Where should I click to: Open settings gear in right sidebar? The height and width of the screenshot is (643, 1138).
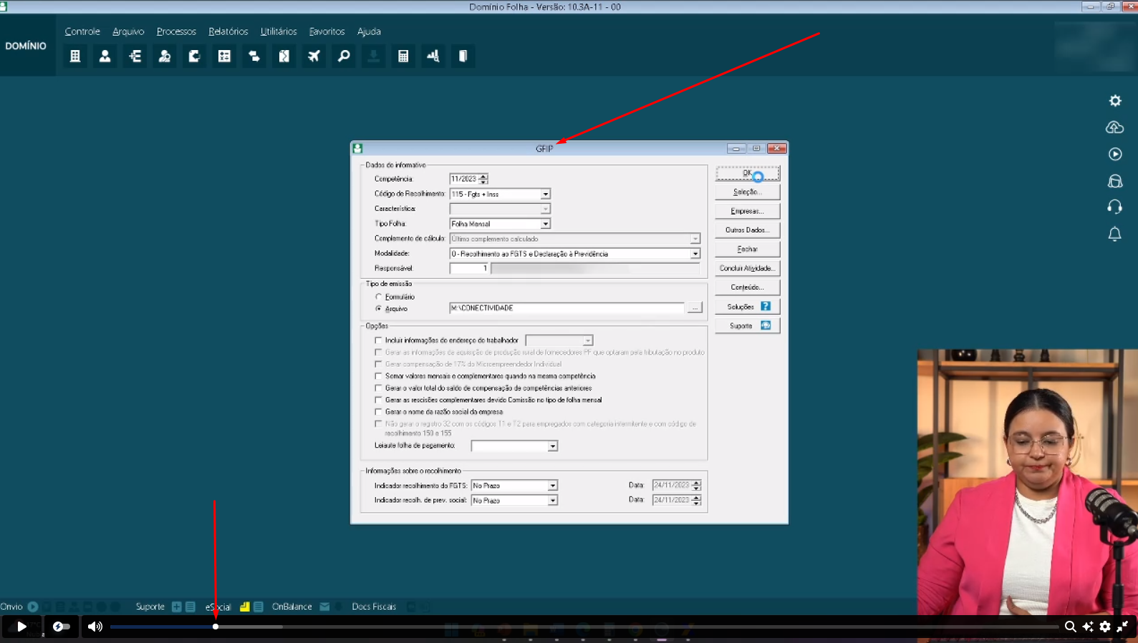1115,101
